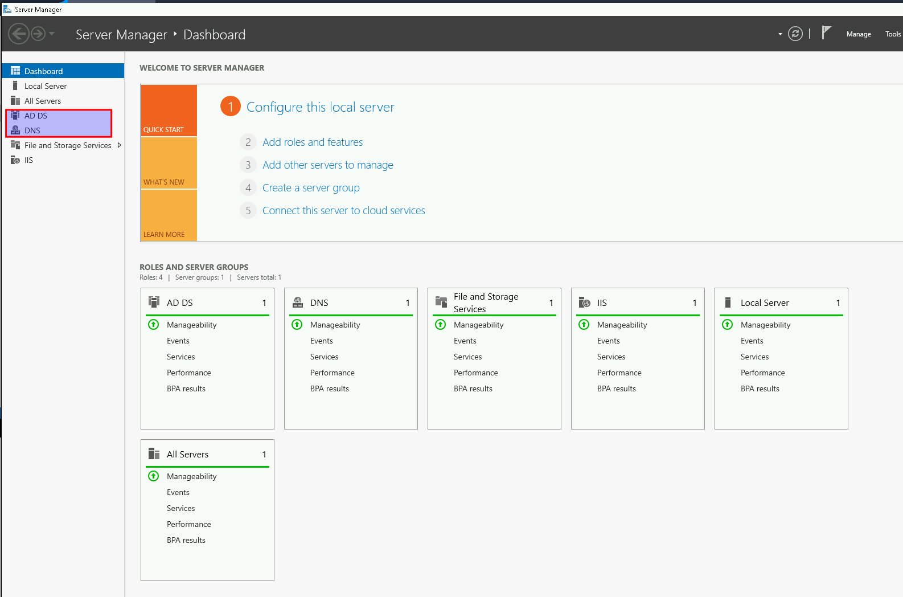903x597 pixels.
Task: Click the back navigation arrow
Action: coord(19,34)
